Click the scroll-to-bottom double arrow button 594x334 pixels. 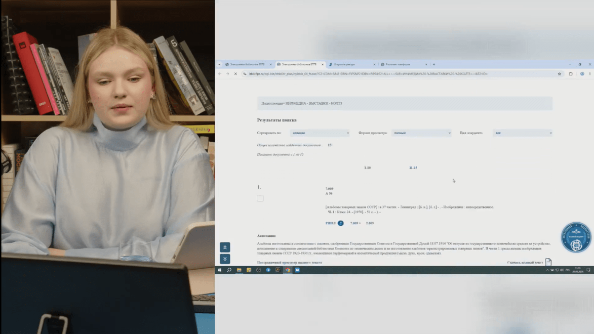[225, 259]
